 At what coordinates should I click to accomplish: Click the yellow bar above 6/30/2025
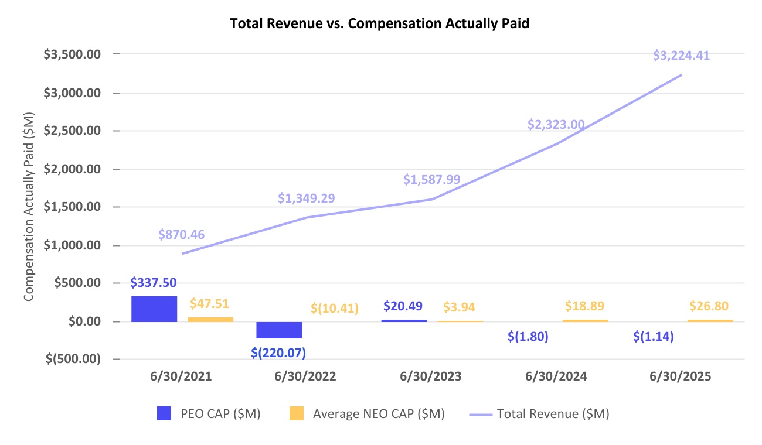tap(710, 320)
